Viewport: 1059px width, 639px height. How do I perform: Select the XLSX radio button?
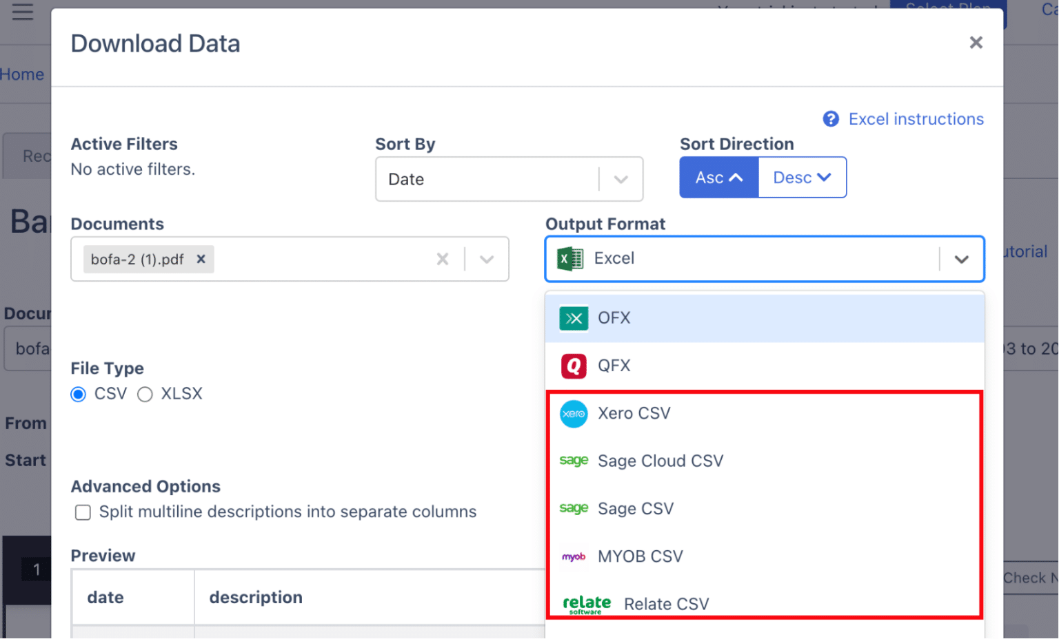coord(145,394)
